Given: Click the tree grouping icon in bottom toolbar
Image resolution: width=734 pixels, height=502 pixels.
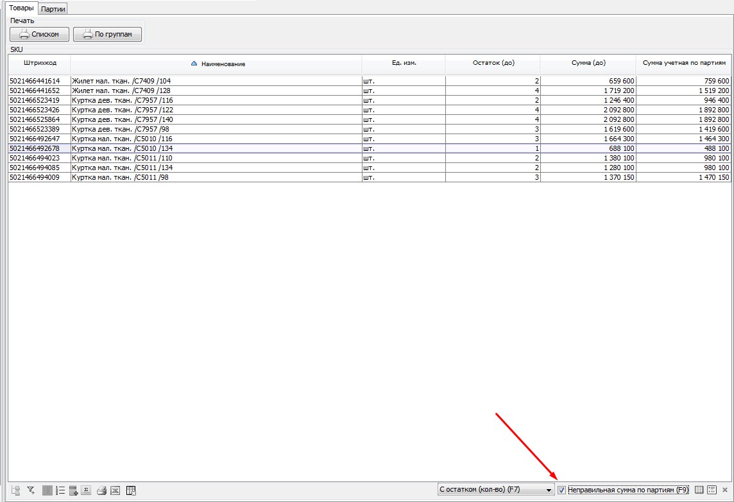Looking at the screenshot, I should (16, 490).
